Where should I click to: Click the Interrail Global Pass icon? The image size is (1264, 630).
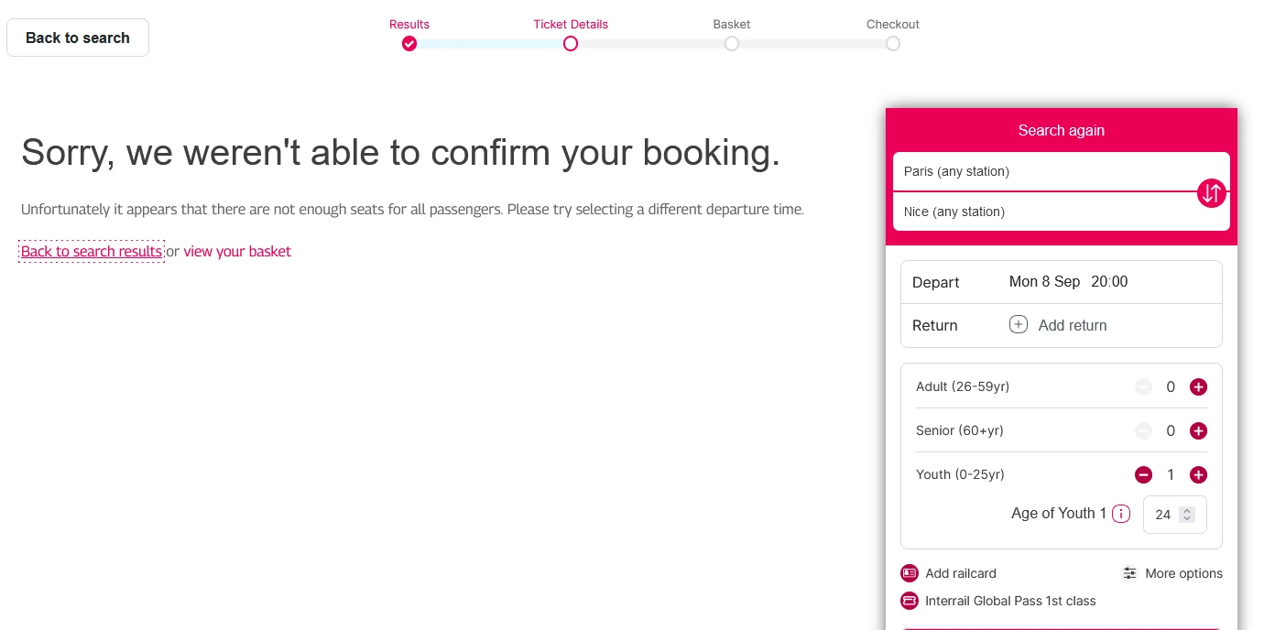point(910,601)
